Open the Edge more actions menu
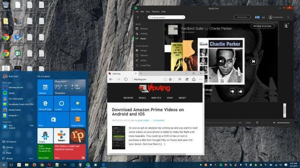The width and height of the screenshot is (300, 168). 201,79
